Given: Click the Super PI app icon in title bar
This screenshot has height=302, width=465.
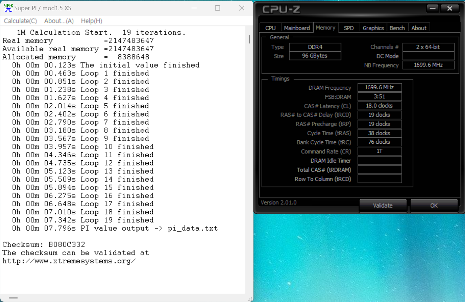Looking at the screenshot, I should [x=8, y=8].
